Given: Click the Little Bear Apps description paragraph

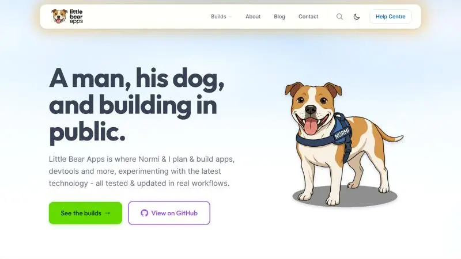Looking at the screenshot, I should (x=142, y=171).
